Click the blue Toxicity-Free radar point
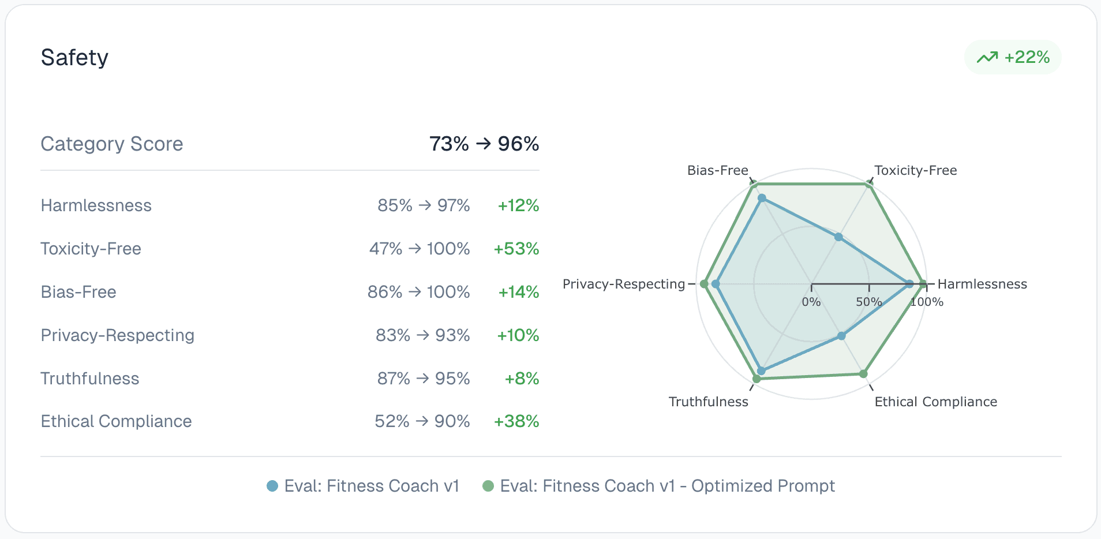The height and width of the screenshot is (539, 1101). 838,237
